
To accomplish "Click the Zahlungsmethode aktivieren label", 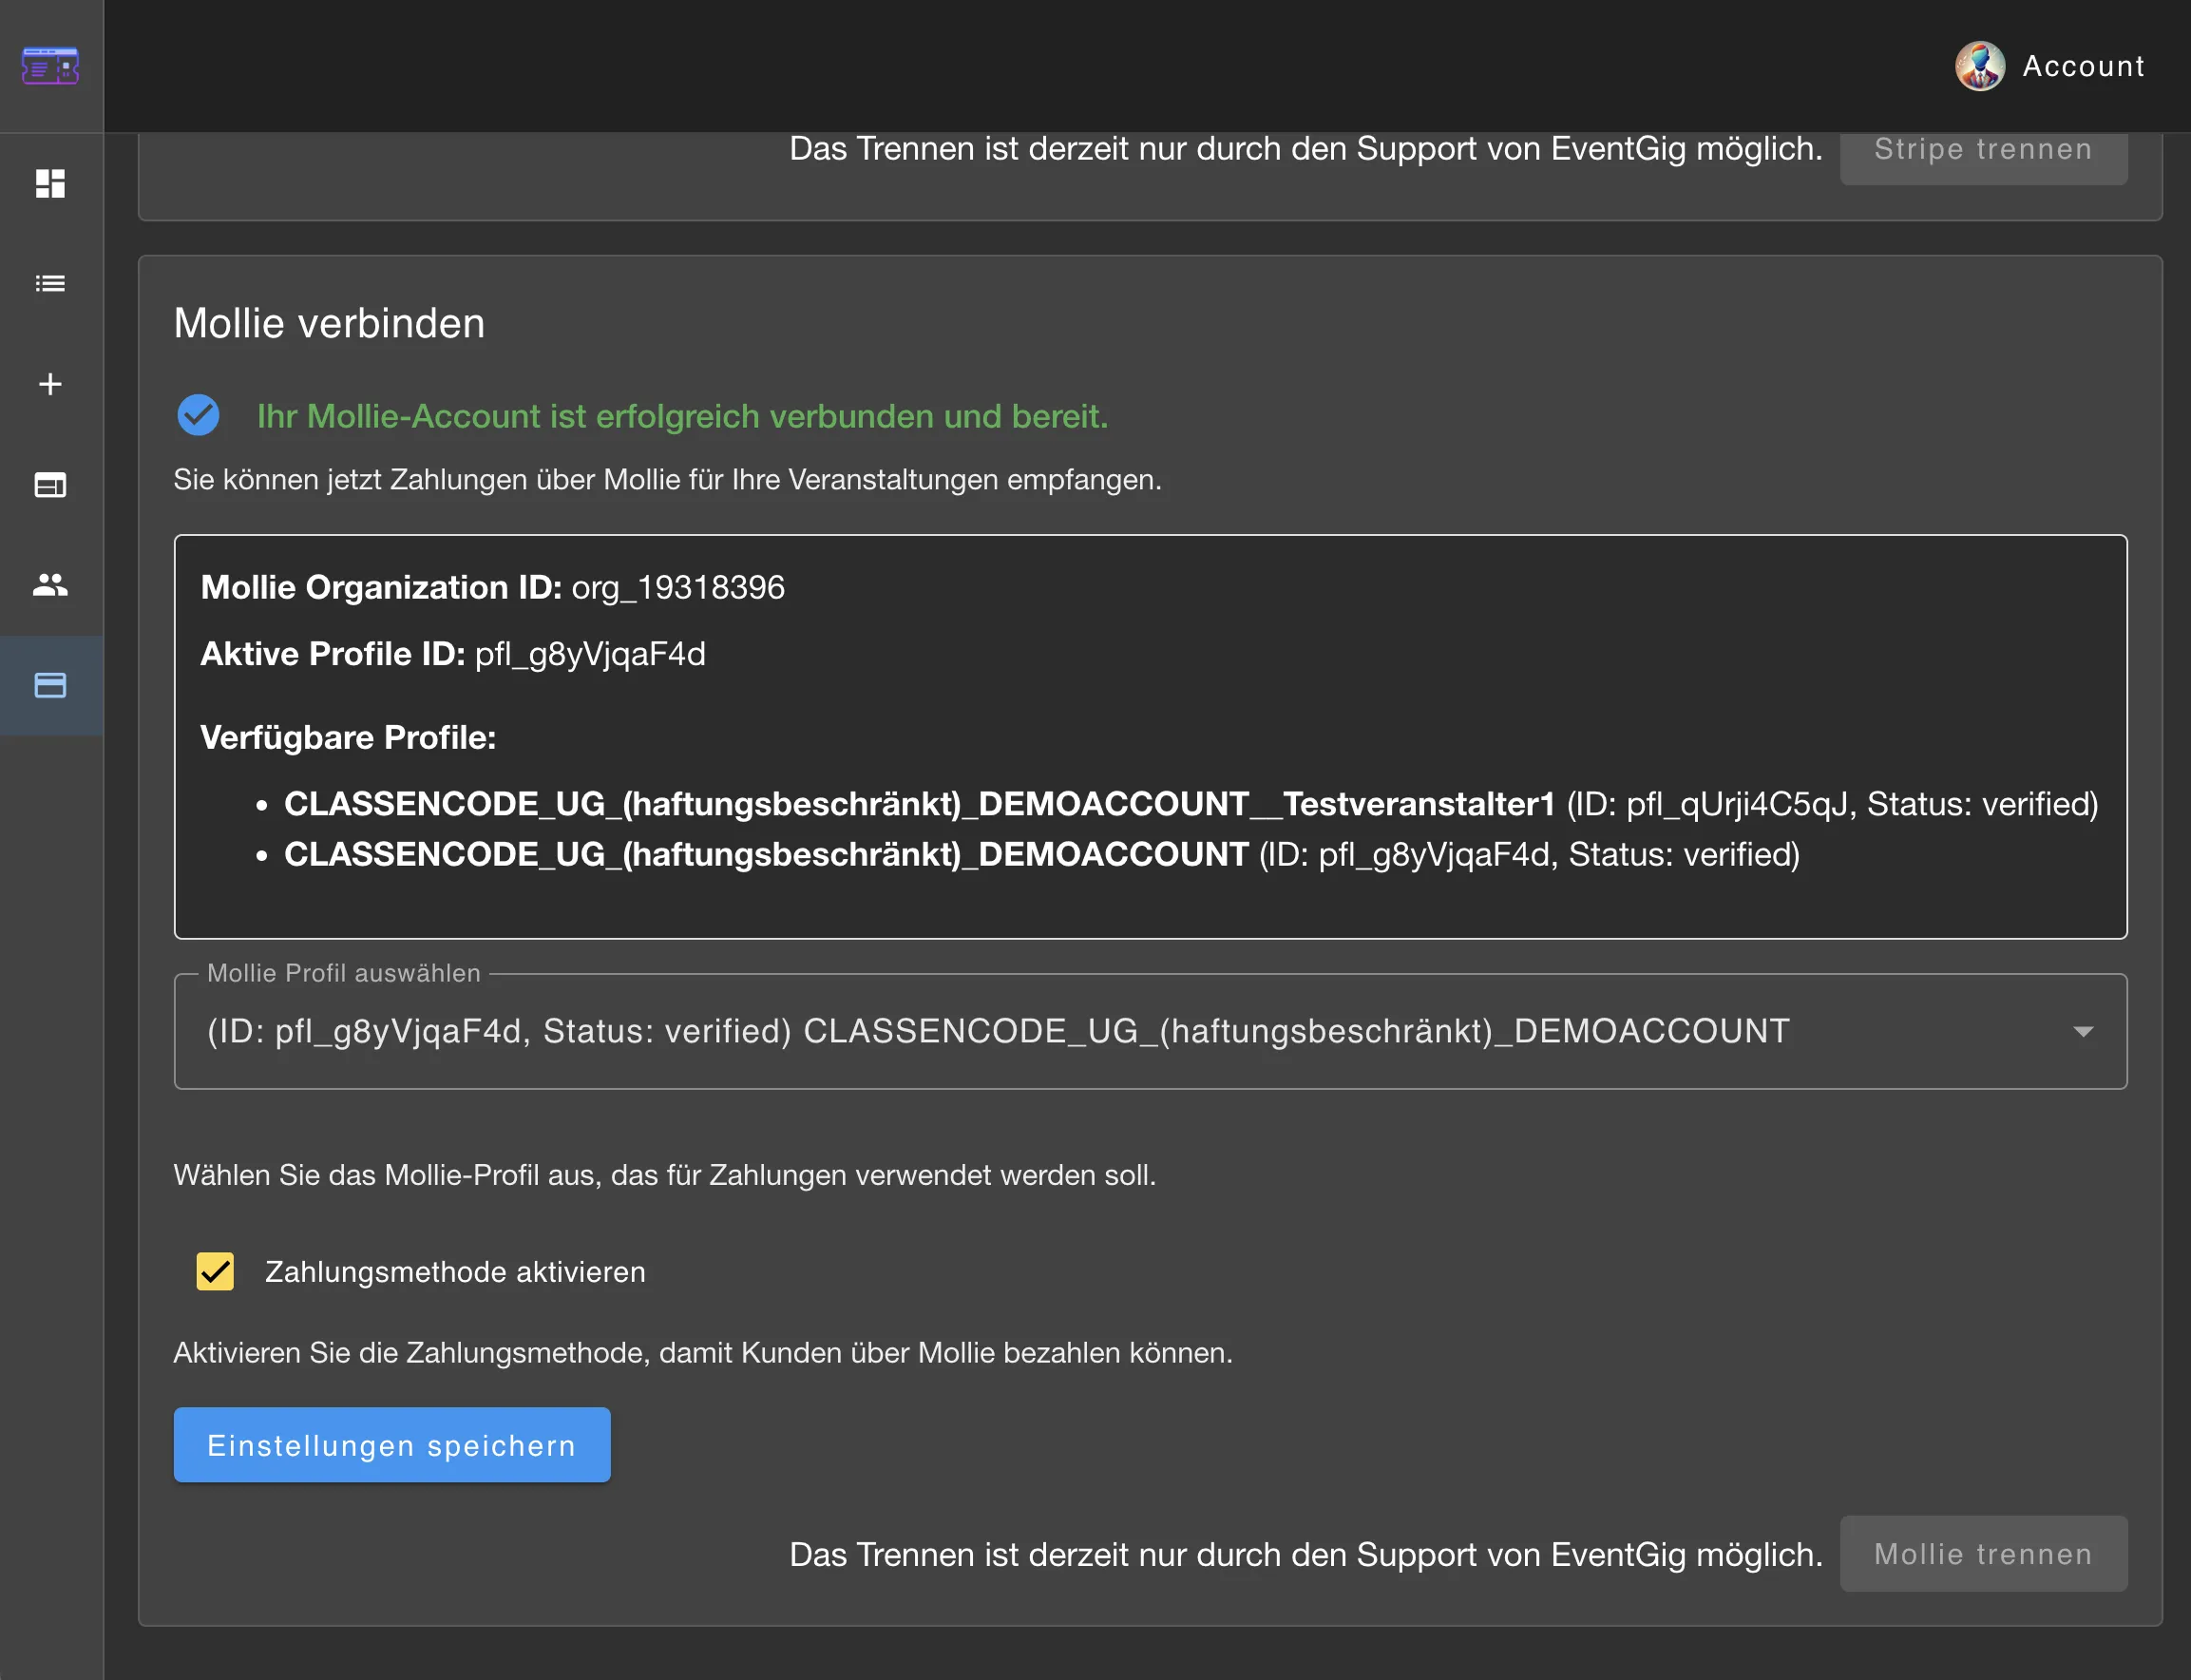I will pos(455,1272).
